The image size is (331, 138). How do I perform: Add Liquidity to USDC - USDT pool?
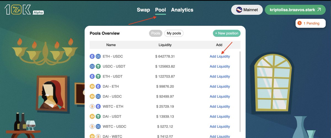click(x=220, y=66)
